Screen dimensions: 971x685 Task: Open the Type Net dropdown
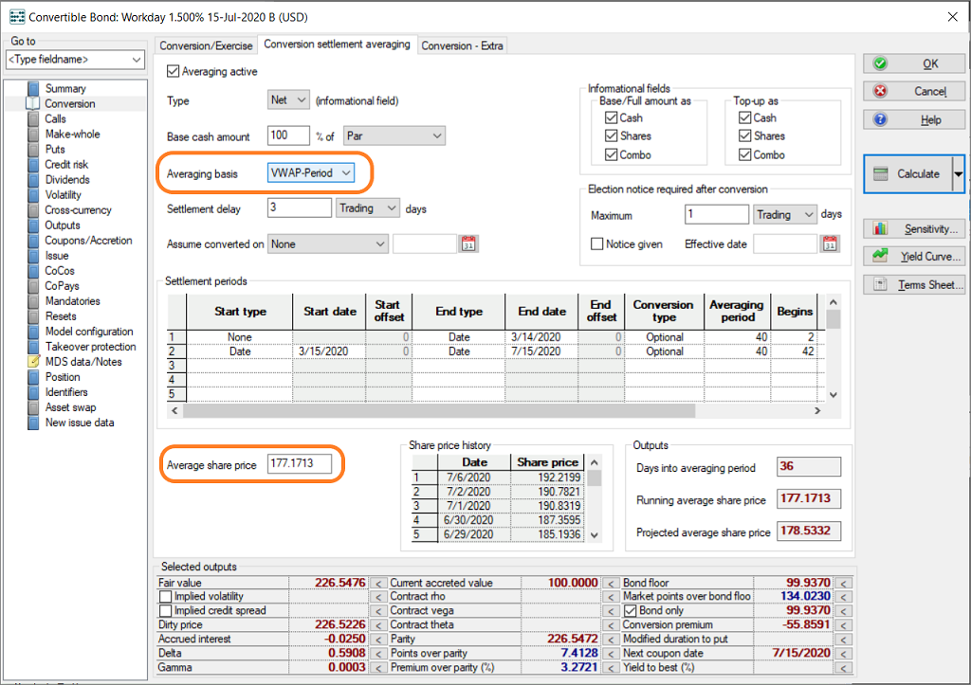pos(288,99)
